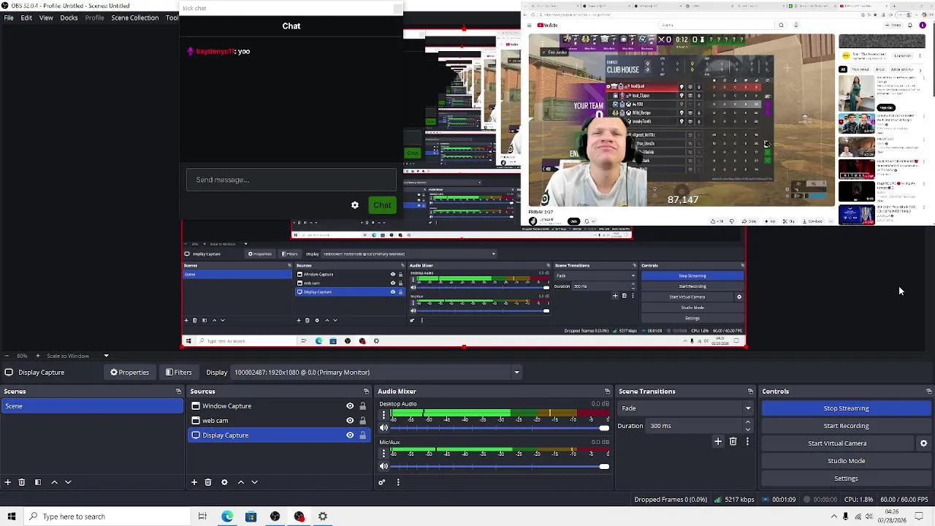Open Mic/Aux three-dot options
This screenshot has width=935, height=526.
[x=383, y=453]
